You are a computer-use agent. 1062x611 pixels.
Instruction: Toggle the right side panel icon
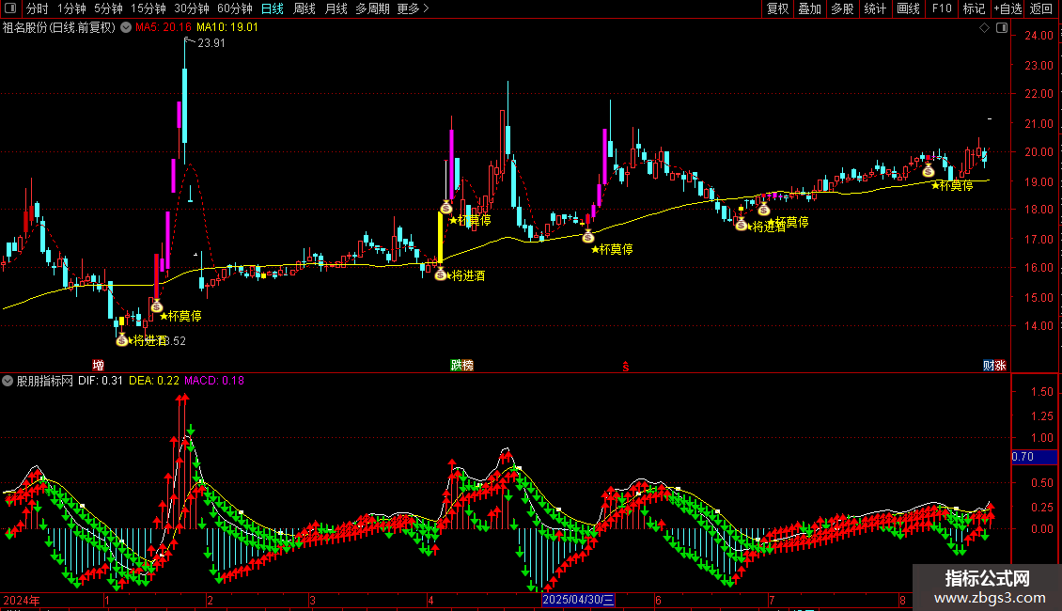pos(1002,28)
